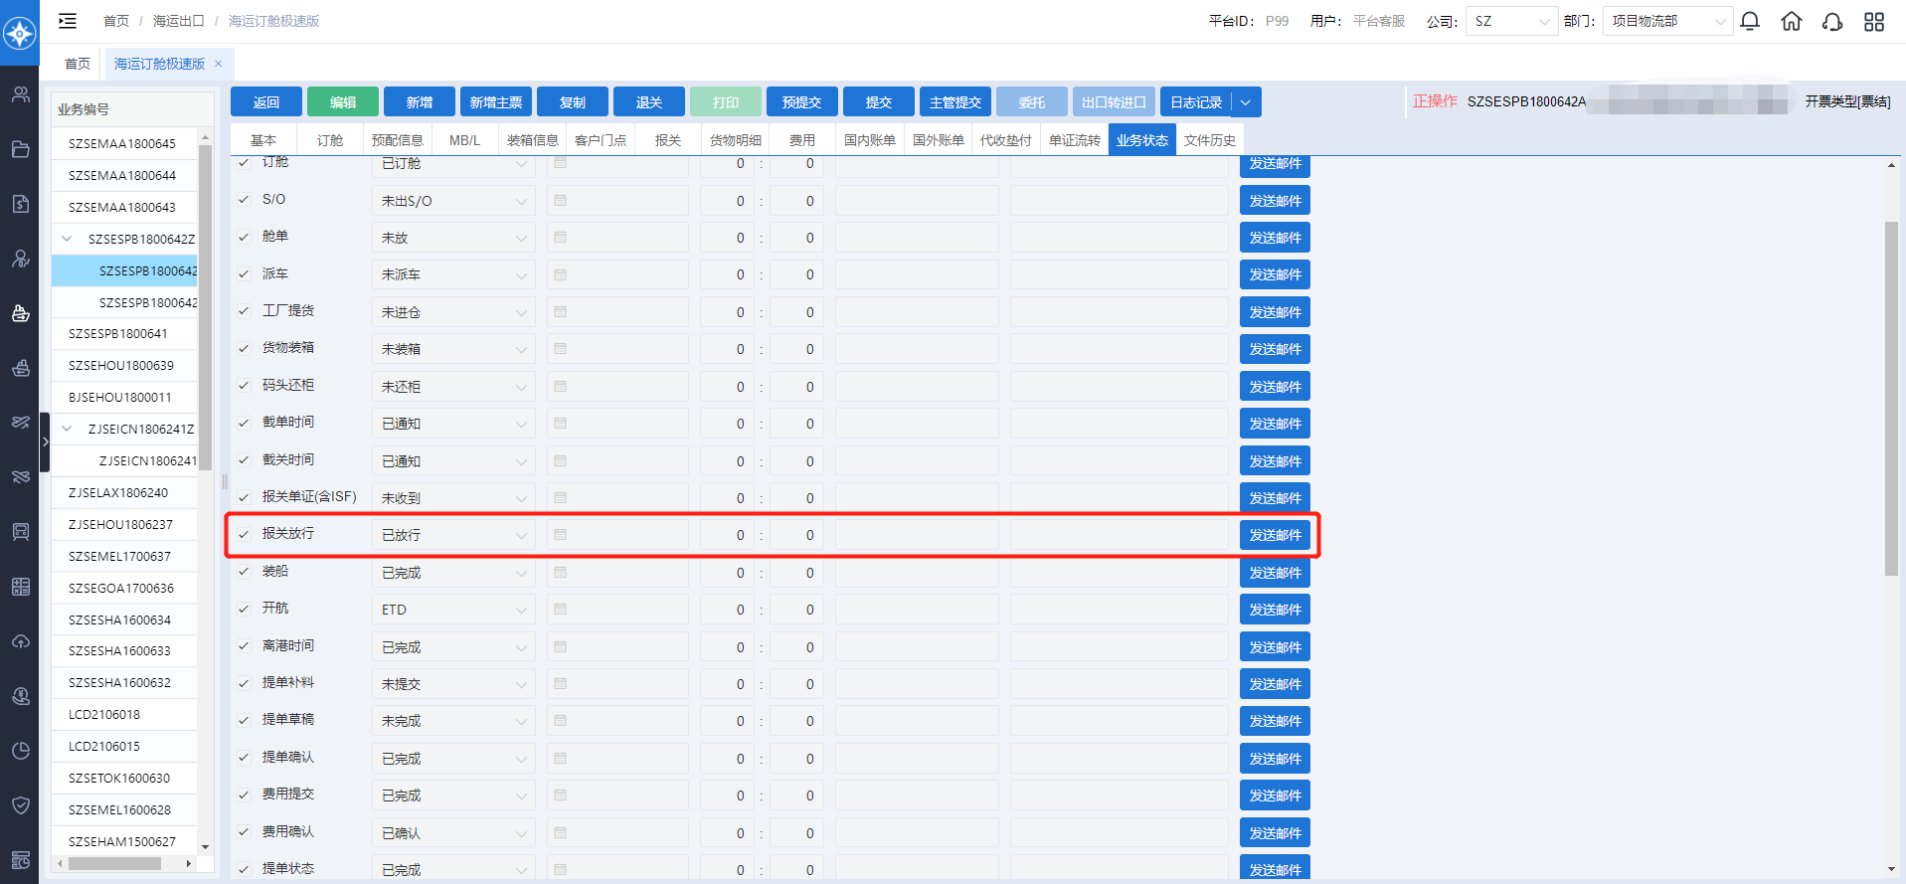Click the notification bell icon
1906x884 pixels.
[1750, 21]
